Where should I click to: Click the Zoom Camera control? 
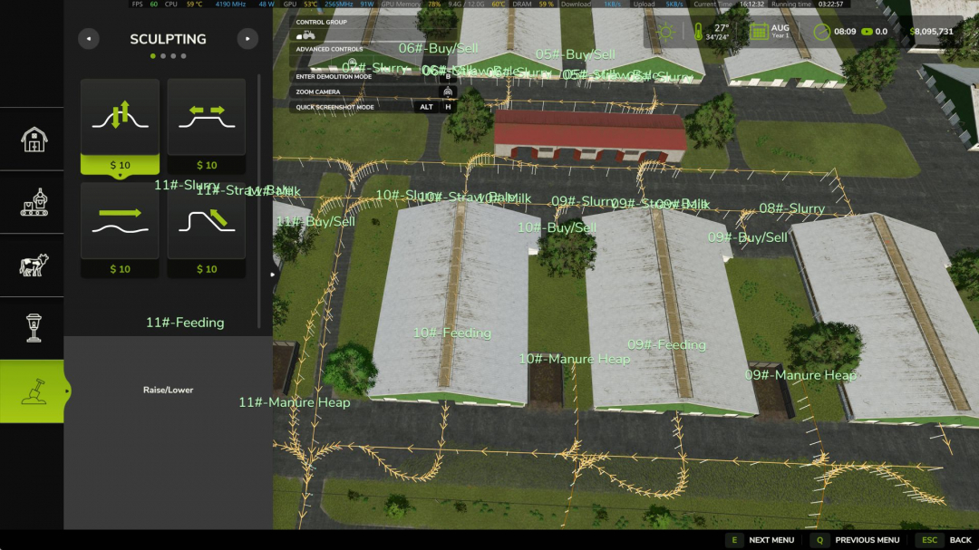point(373,92)
